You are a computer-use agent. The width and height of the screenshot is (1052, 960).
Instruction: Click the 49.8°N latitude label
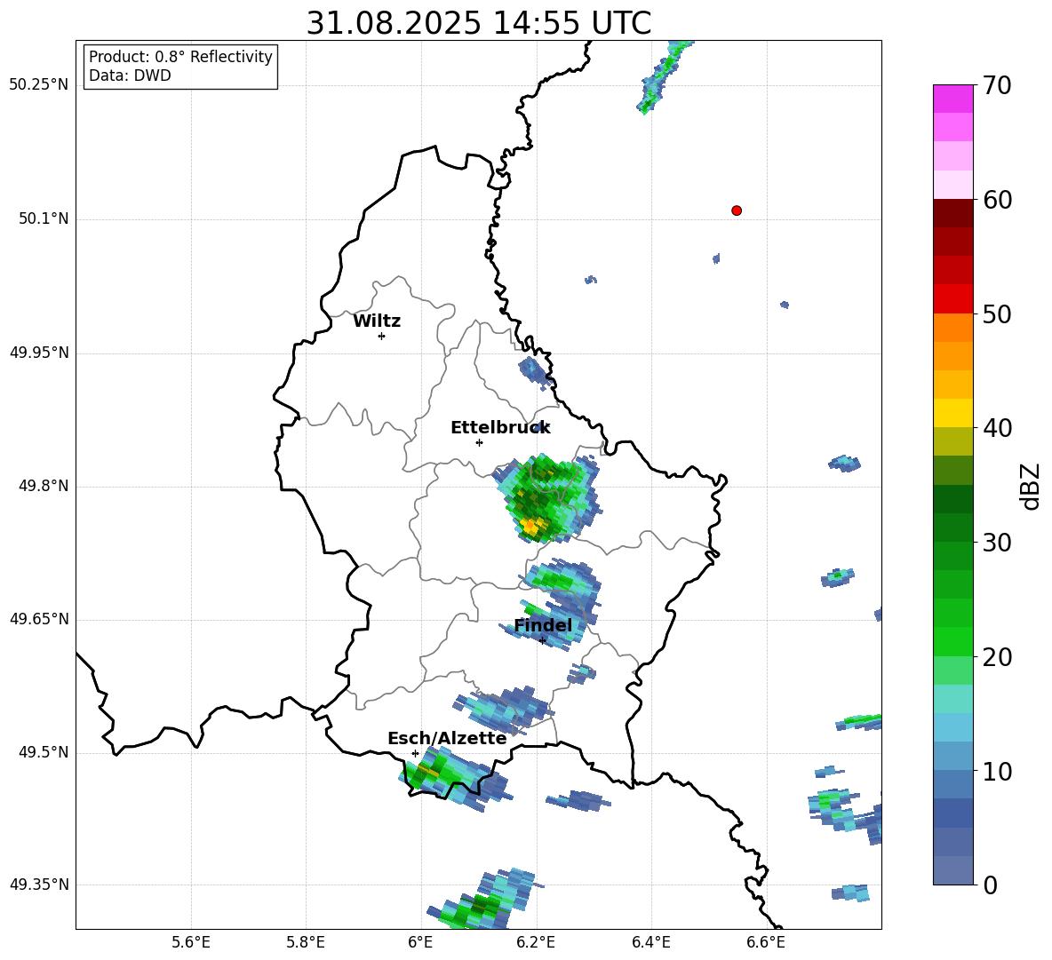point(44,486)
